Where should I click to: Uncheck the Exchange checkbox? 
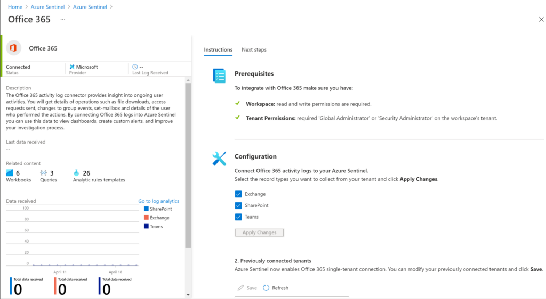point(238,194)
